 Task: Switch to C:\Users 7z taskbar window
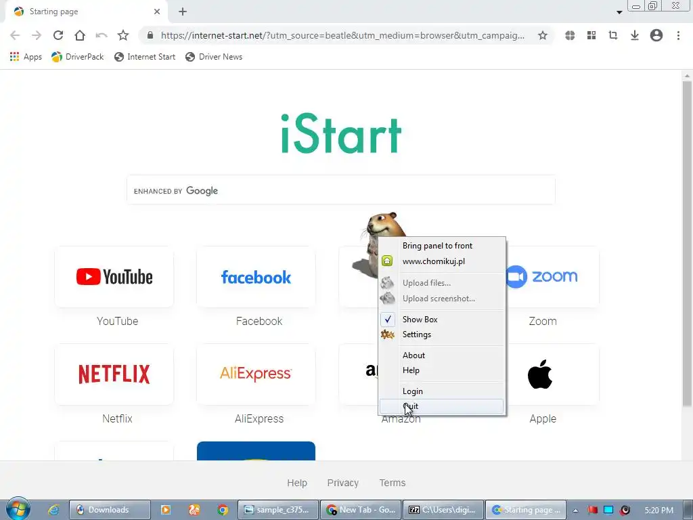tap(443, 510)
